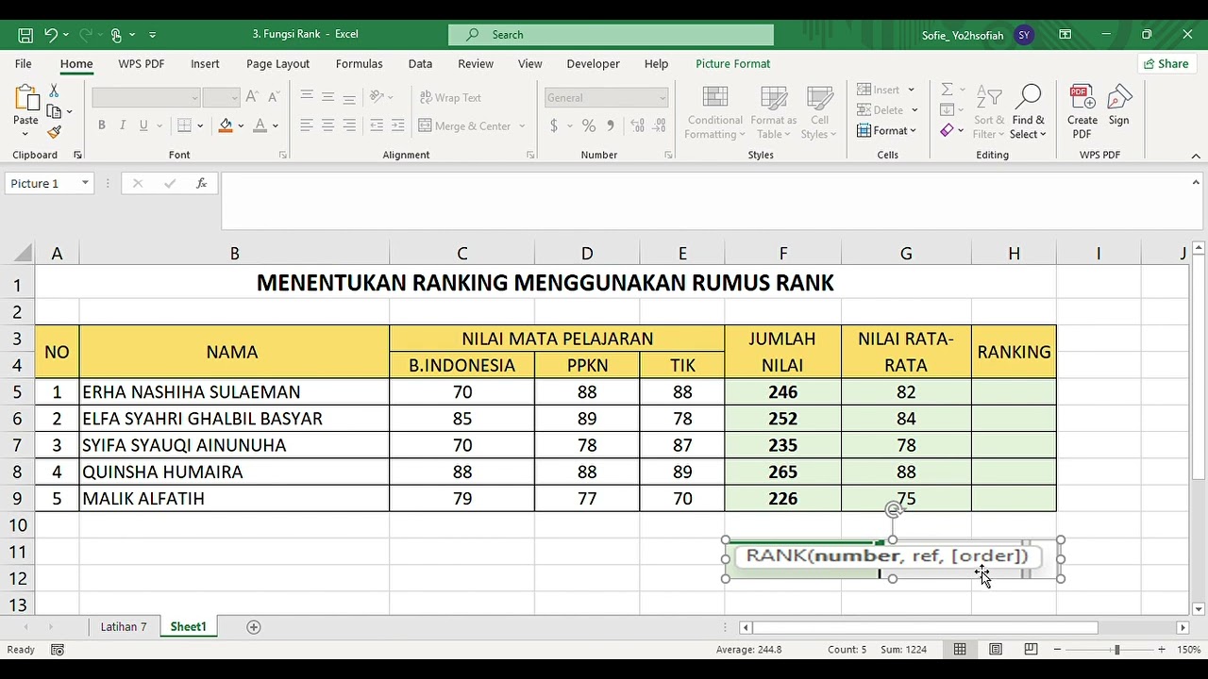
Task: Click Merge & Center button
Action: tap(464, 125)
